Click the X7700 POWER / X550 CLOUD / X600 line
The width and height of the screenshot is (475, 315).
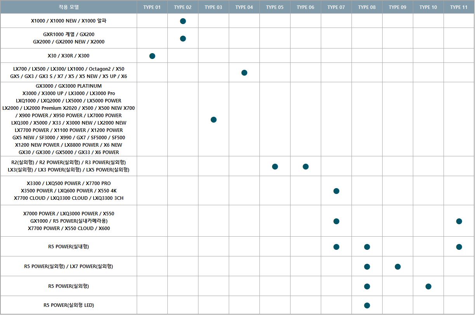pyautogui.click(x=69, y=228)
